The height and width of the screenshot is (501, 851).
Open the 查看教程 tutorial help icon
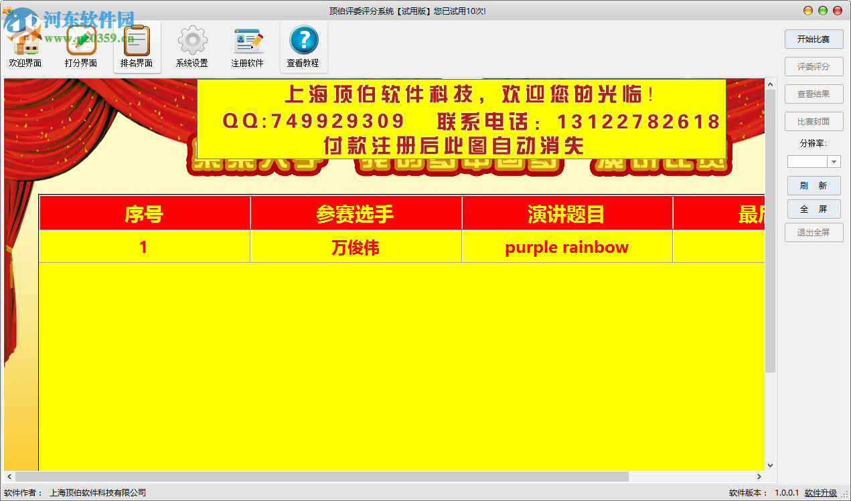pyautogui.click(x=303, y=45)
